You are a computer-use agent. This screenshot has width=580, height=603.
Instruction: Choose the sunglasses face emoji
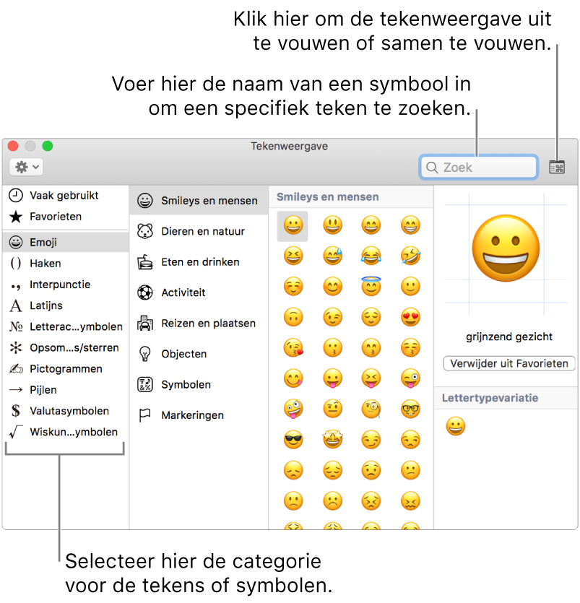[293, 440]
